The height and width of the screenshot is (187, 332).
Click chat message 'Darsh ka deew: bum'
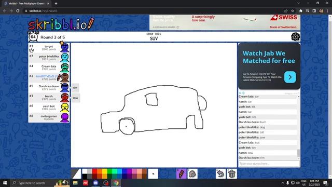268,122
